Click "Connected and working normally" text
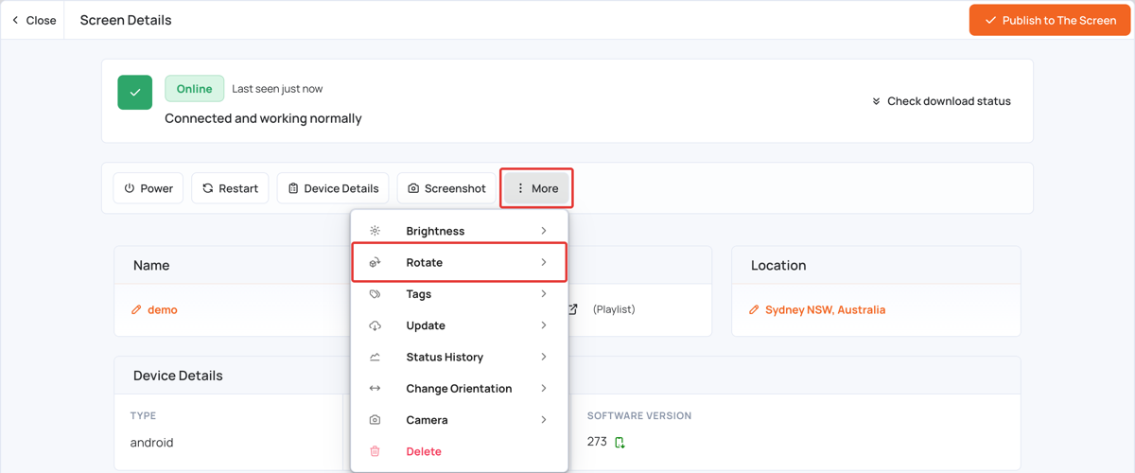 (x=263, y=118)
